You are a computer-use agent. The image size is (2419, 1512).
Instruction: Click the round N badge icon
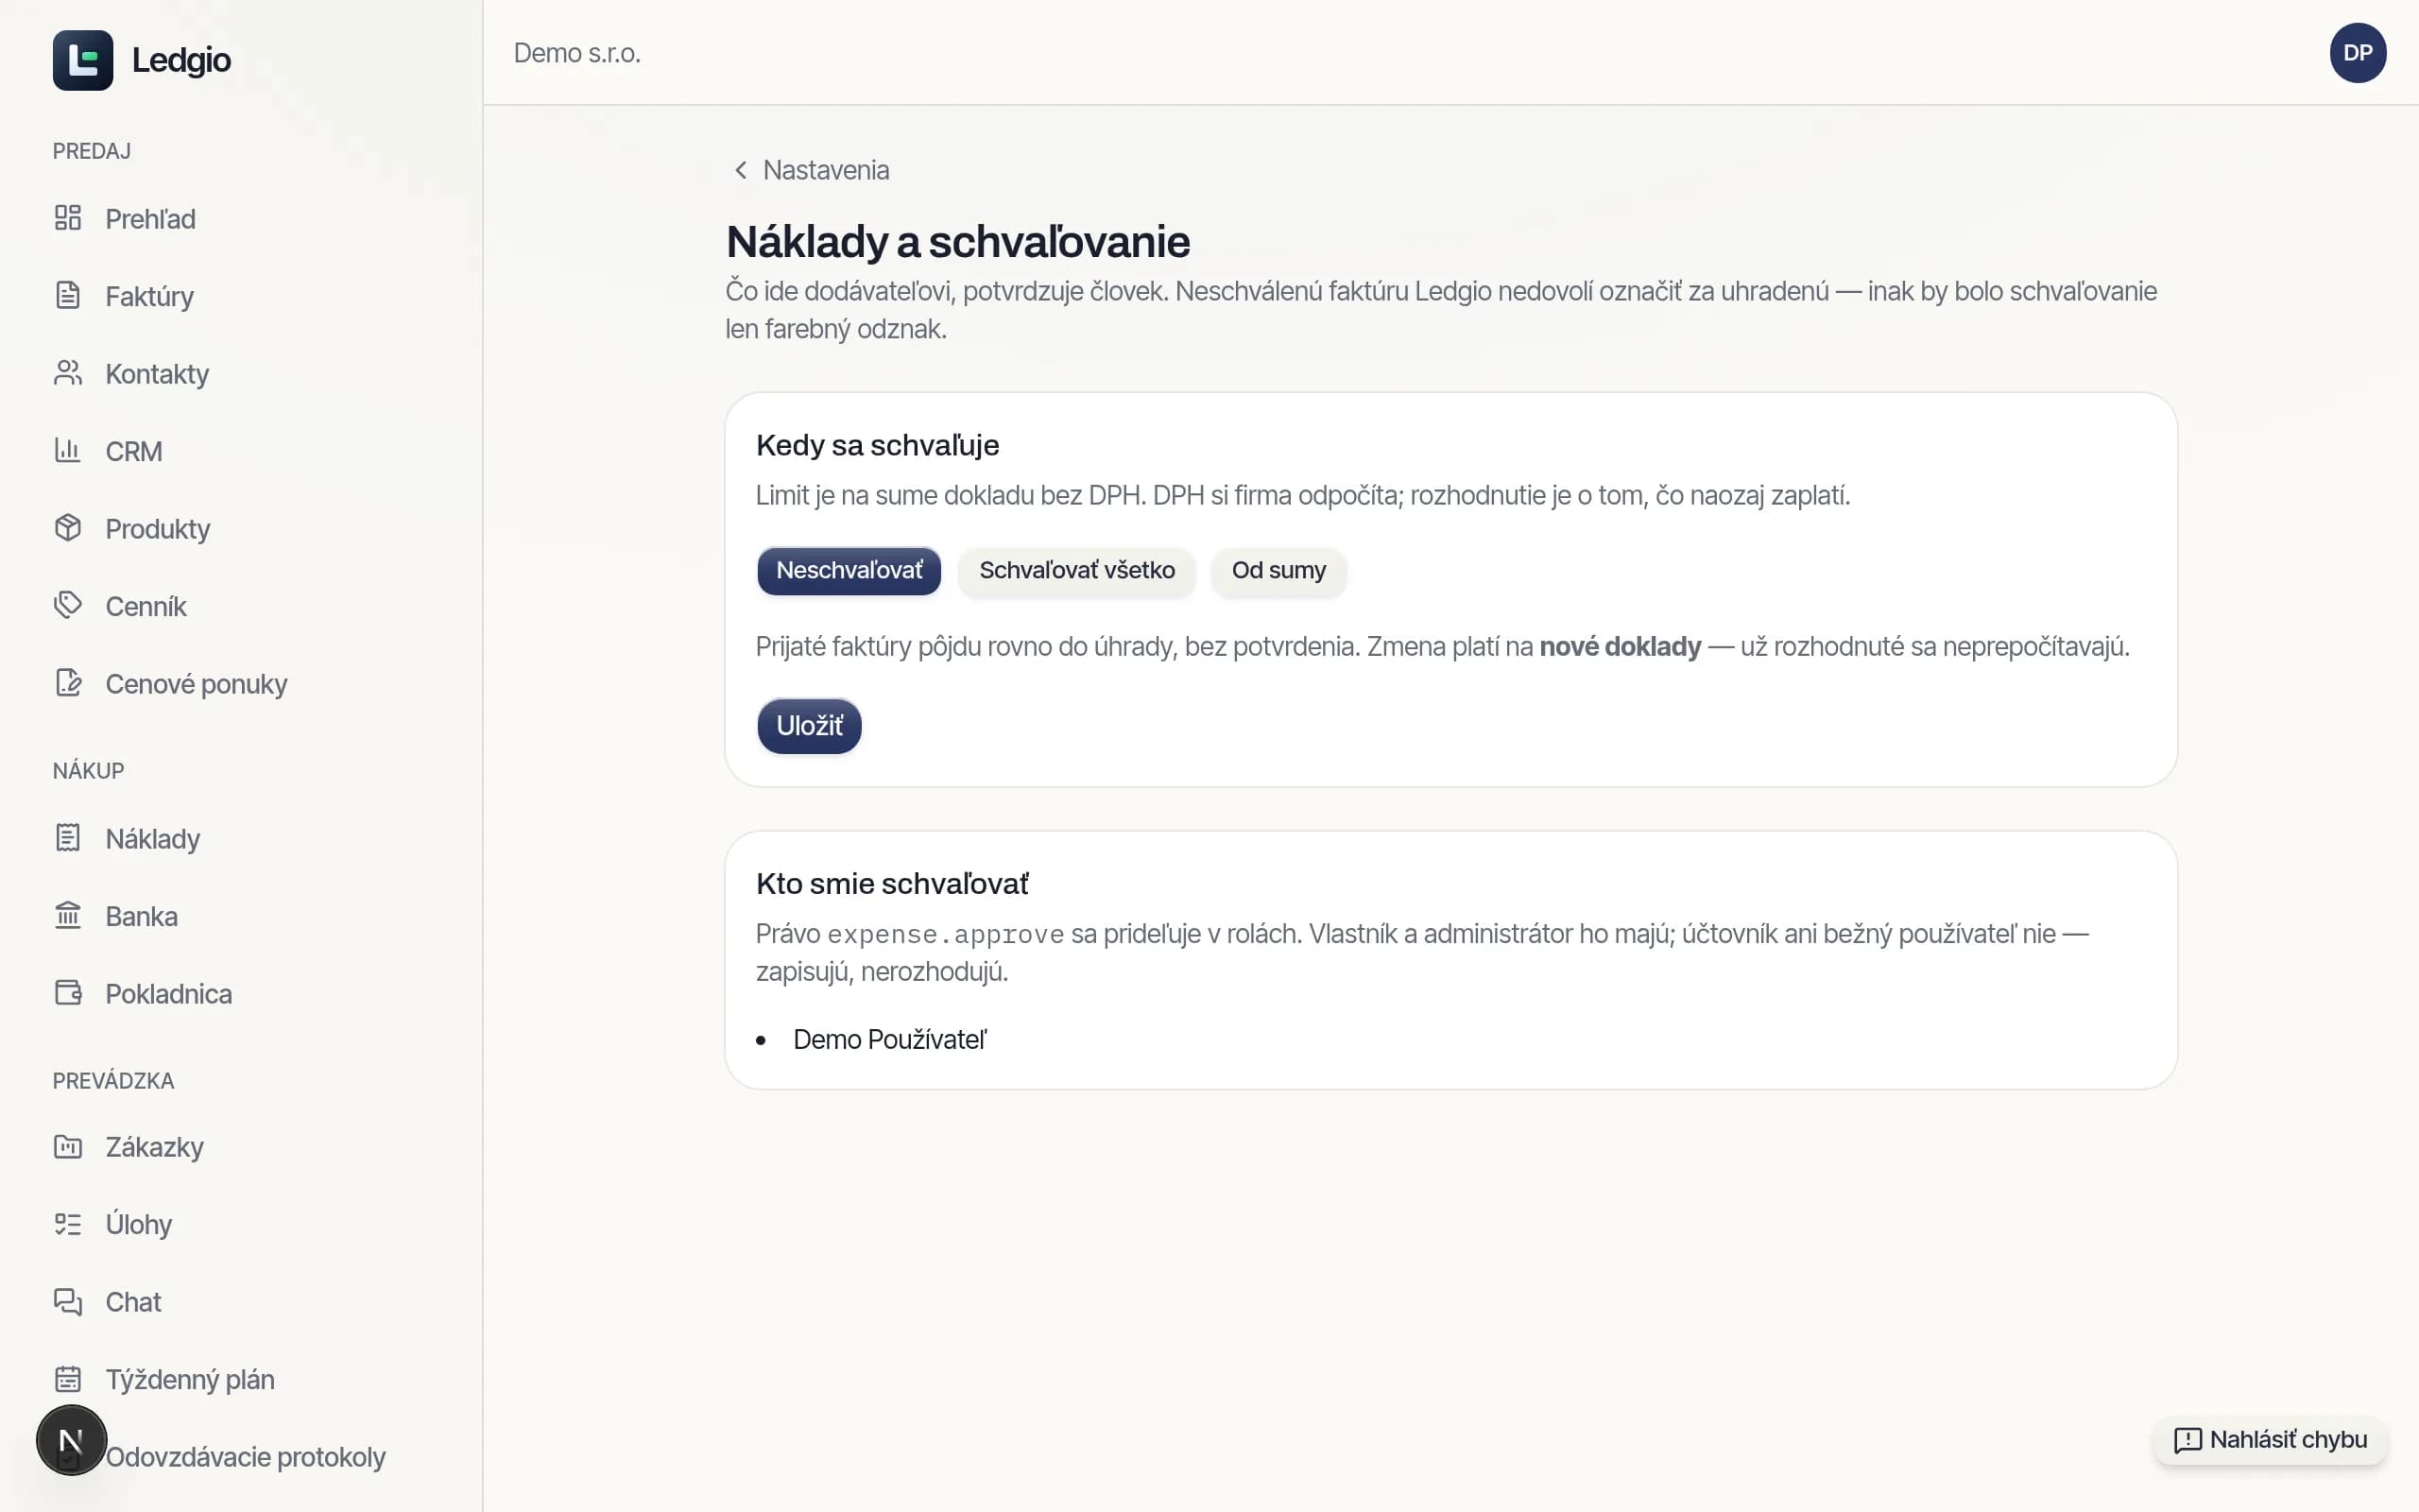pos(72,1440)
